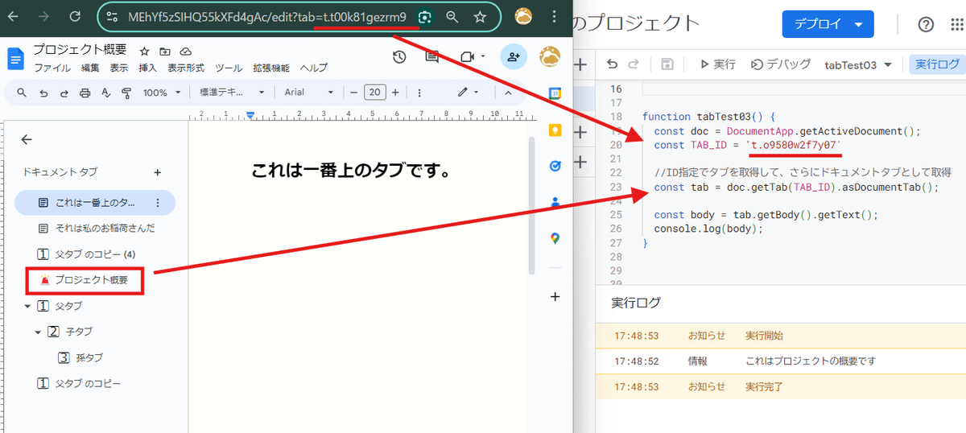
Task: Open Chrome profile avatar
Action: pos(523,16)
